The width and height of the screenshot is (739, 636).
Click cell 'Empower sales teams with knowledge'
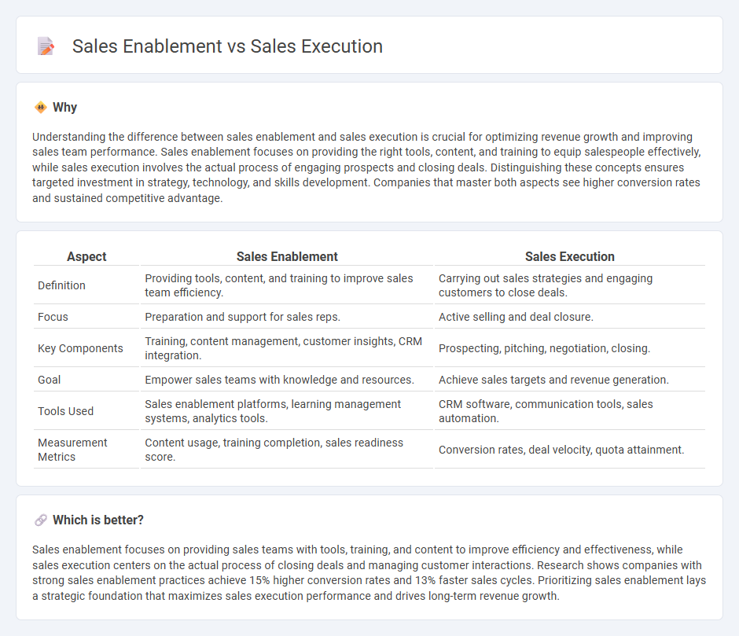[x=287, y=380]
